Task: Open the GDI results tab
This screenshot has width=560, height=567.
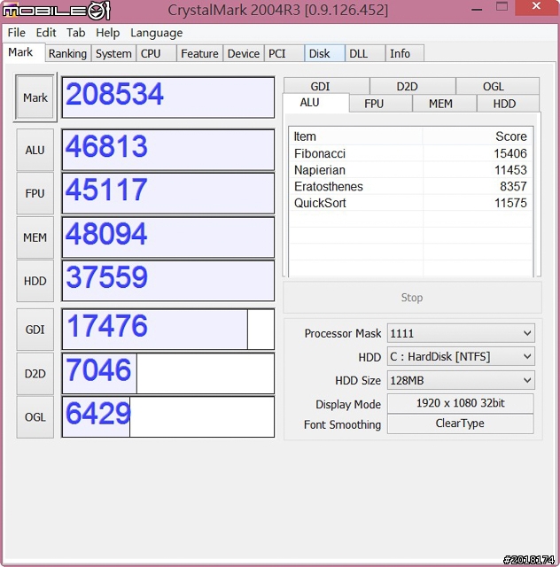Action: [x=326, y=86]
